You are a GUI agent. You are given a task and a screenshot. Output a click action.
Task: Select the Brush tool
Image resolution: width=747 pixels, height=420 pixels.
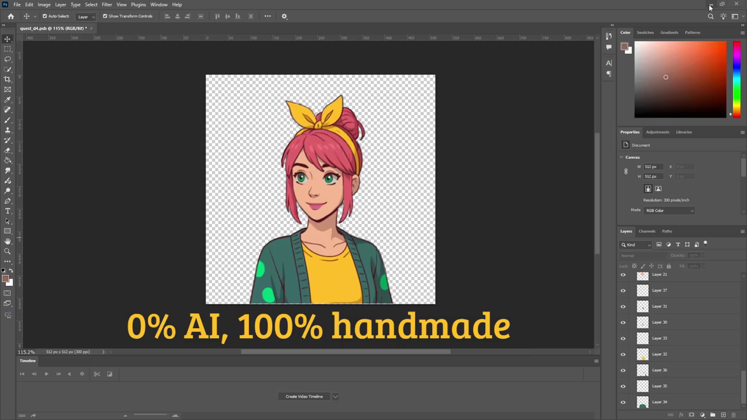coord(8,120)
